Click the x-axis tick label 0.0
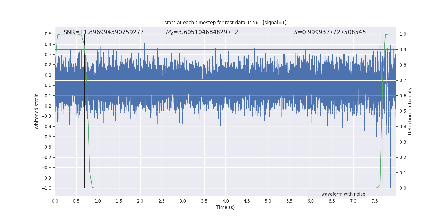The width and height of the screenshot is (440, 220). tap(55, 201)
